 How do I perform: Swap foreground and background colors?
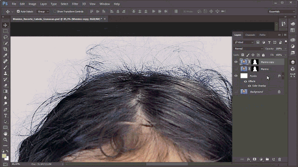pos(7,151)
